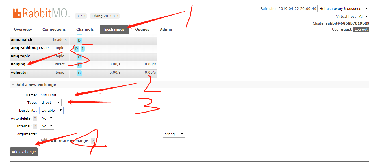Open the nanjing exchange link

(x=18, y=64)
